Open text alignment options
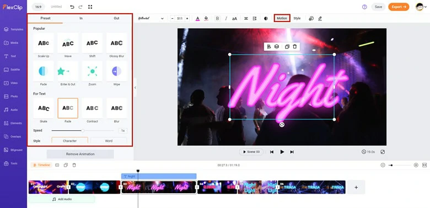 (x=246, y=19)
